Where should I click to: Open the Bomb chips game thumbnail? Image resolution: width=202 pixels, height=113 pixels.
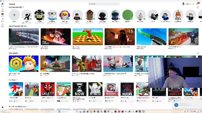pyautogui.click(x=88, y=37)
